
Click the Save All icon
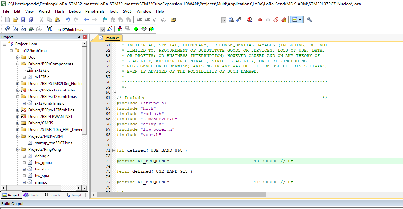[31, 20]
